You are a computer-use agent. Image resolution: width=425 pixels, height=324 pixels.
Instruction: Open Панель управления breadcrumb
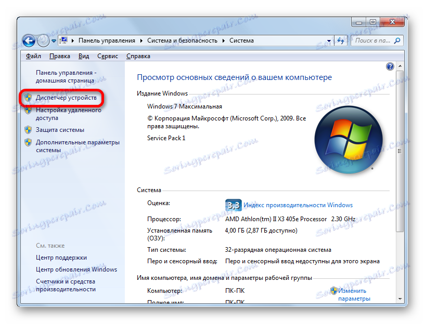coord(107,40)
